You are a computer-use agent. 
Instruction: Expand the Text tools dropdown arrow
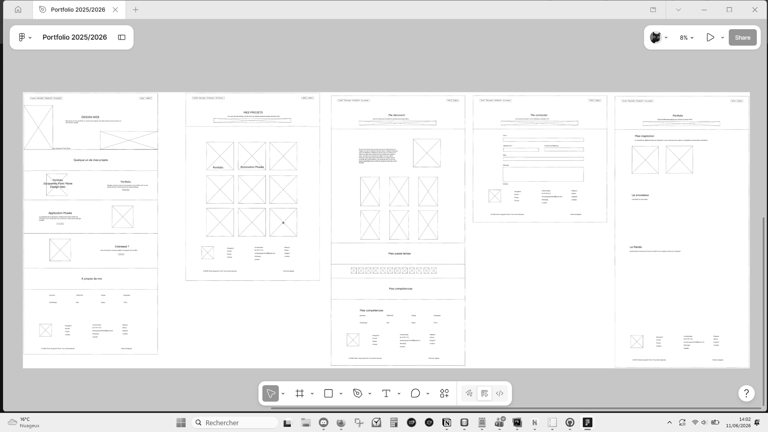click(x=399, y=394)
